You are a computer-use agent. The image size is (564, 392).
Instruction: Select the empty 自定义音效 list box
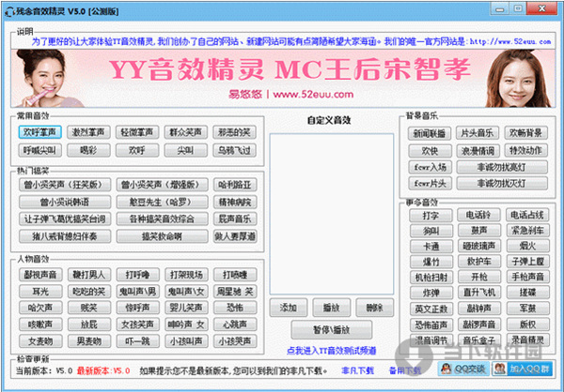click(332, 215)
